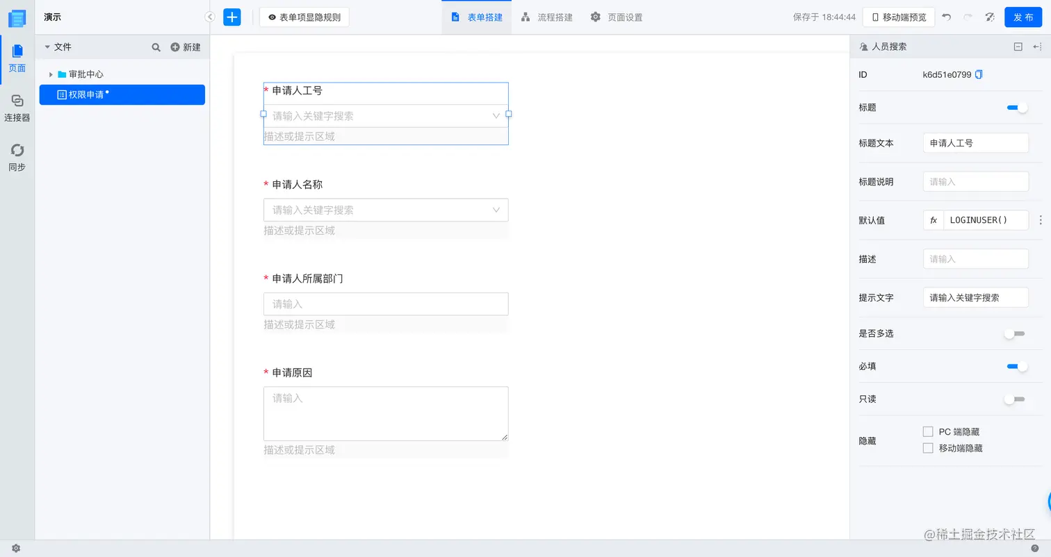The height and width of the screenshot is (557, 1051).
Task: Click the 移动端预览 button
Action: point(899,17)
